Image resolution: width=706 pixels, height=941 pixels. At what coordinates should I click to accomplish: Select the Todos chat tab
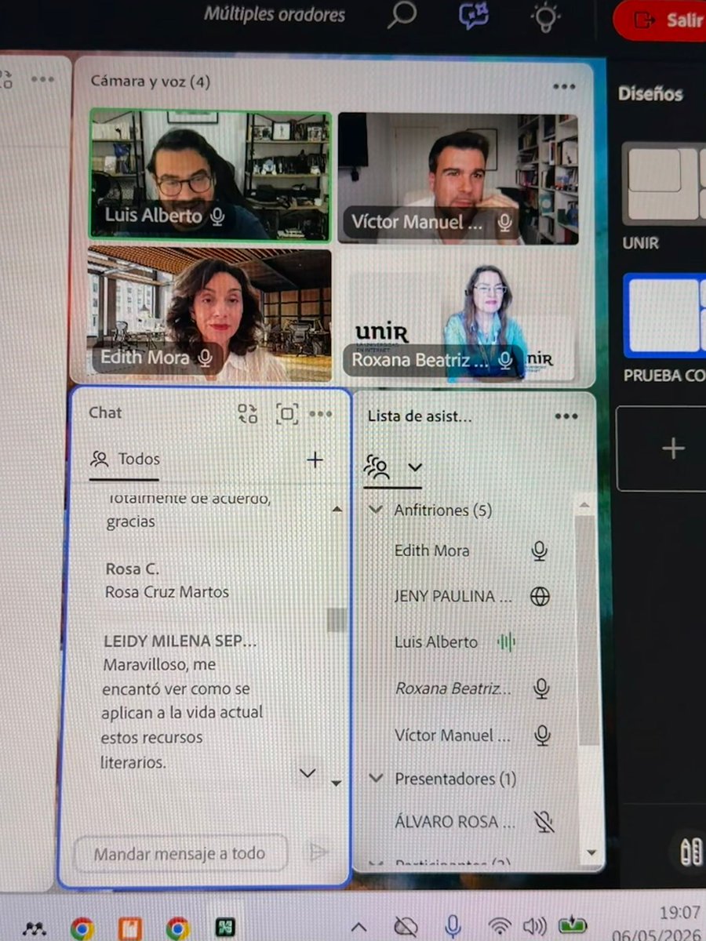(126, 460)
